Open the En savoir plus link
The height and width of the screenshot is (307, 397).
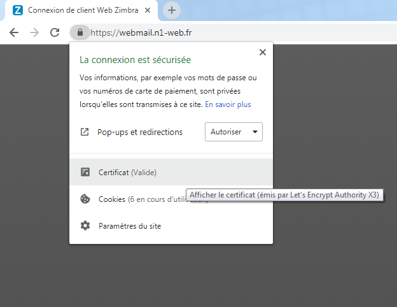coord(228,104)
